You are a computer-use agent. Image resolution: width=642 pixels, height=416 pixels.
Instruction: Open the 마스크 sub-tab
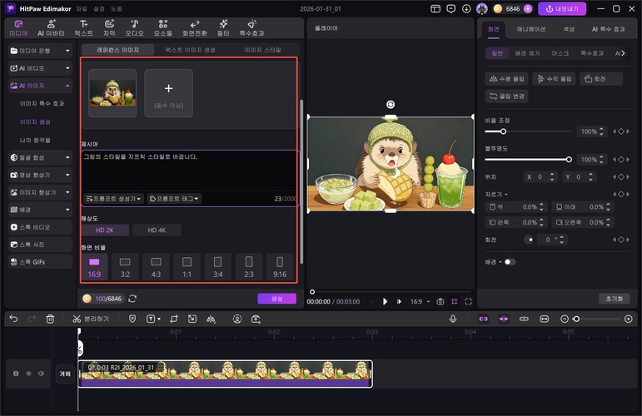tap(560, 53)
